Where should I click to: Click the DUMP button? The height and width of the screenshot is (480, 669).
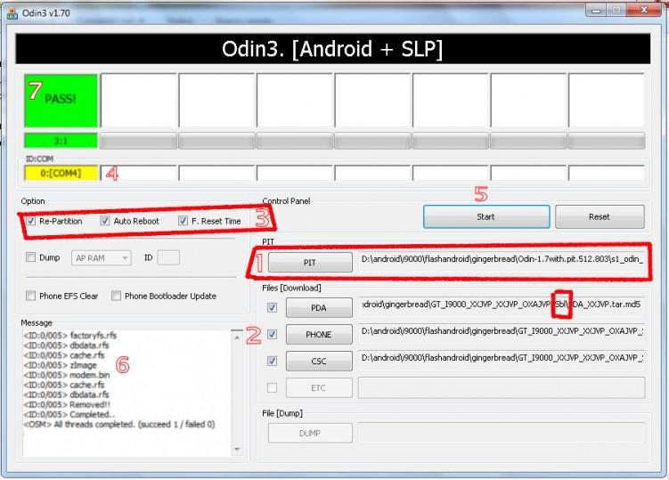[x=310, y=433]
